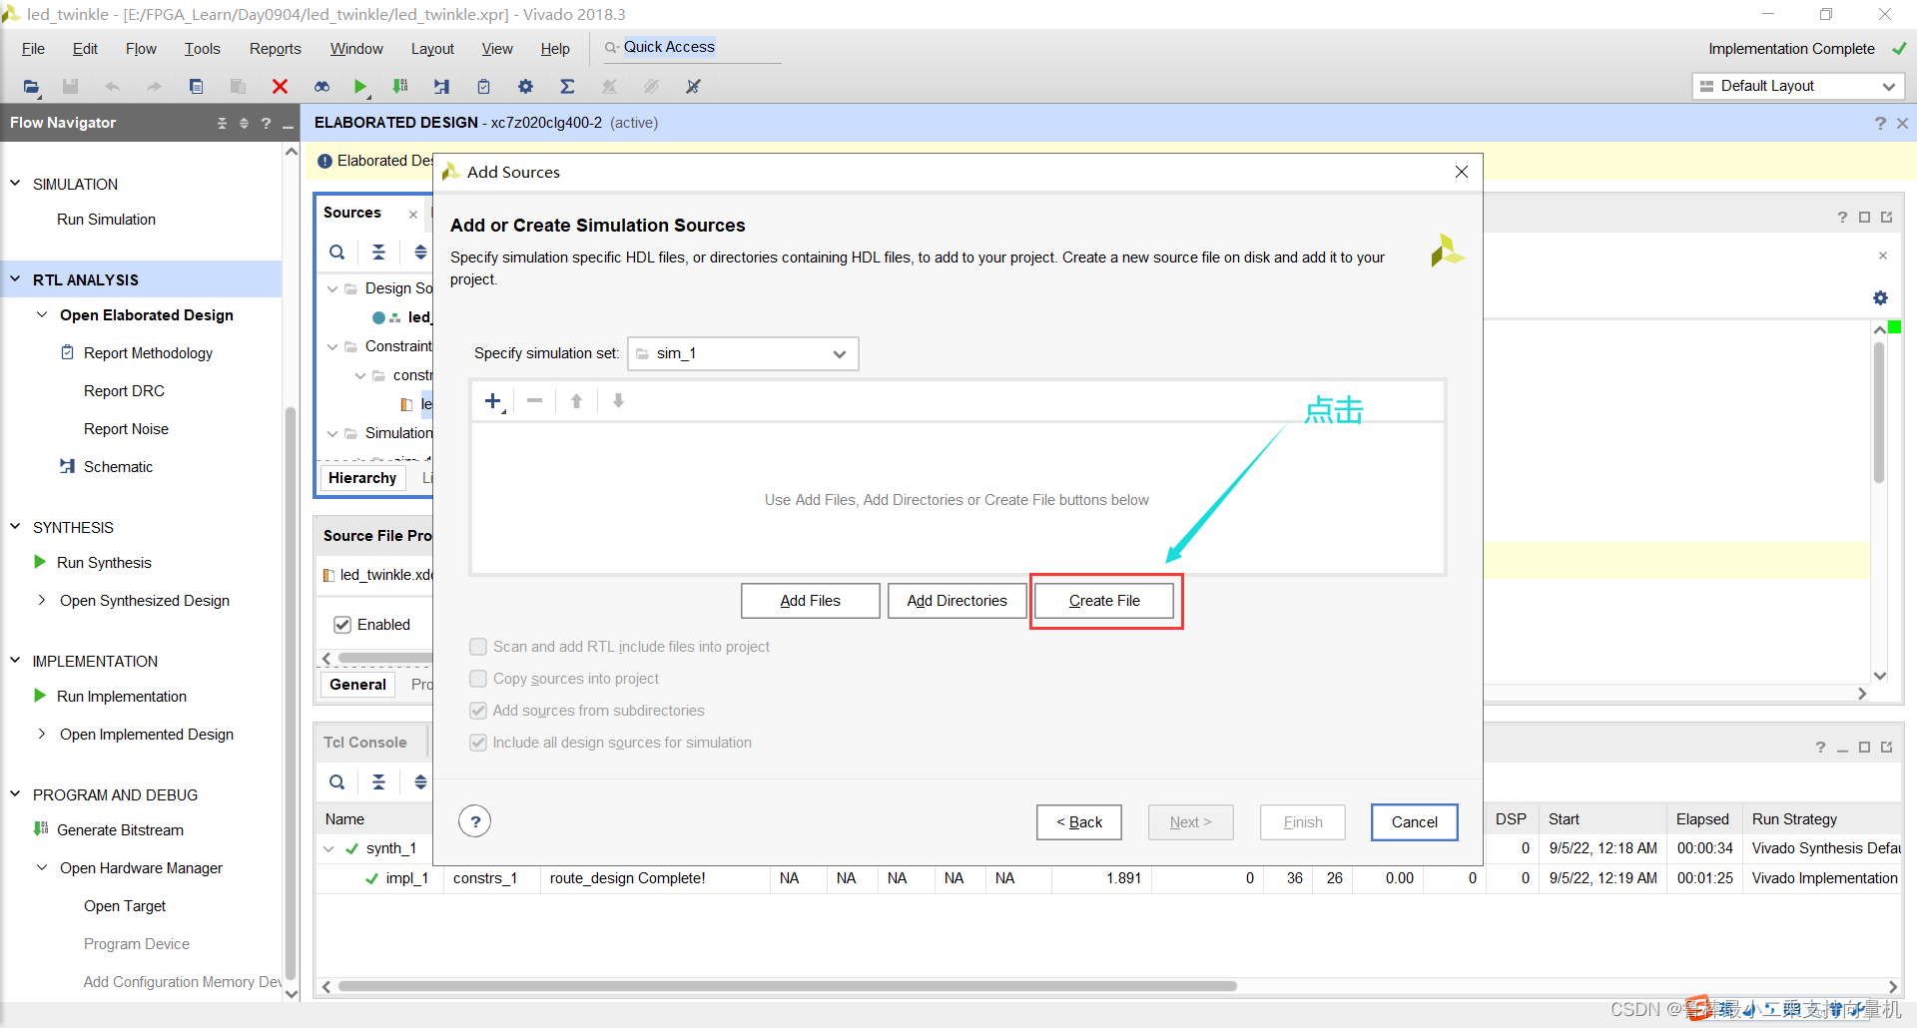Click the Schematic icon in Flow Navigator

tap(67, 466)
